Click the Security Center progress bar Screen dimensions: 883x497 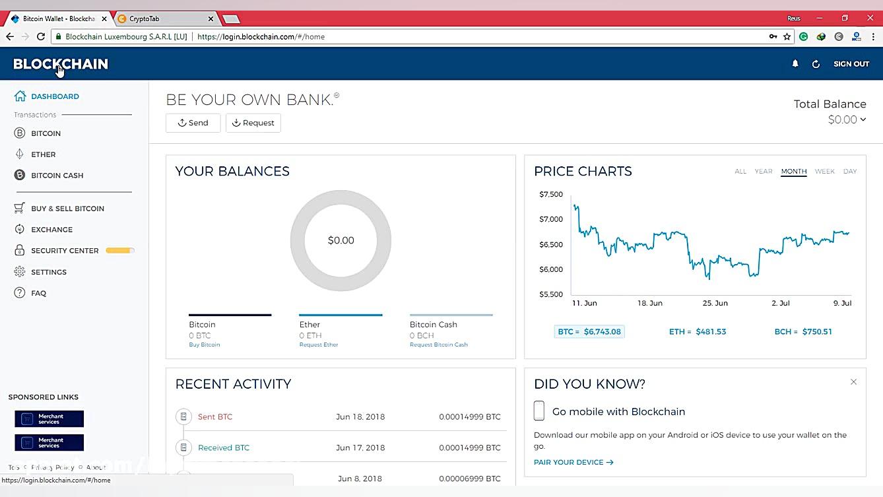click(120, 251)
